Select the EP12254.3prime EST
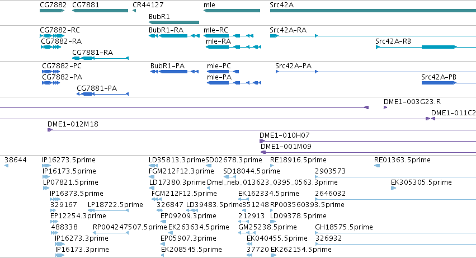Image resolution: width=476 pixels, height=258 pixels. point(54,222)
